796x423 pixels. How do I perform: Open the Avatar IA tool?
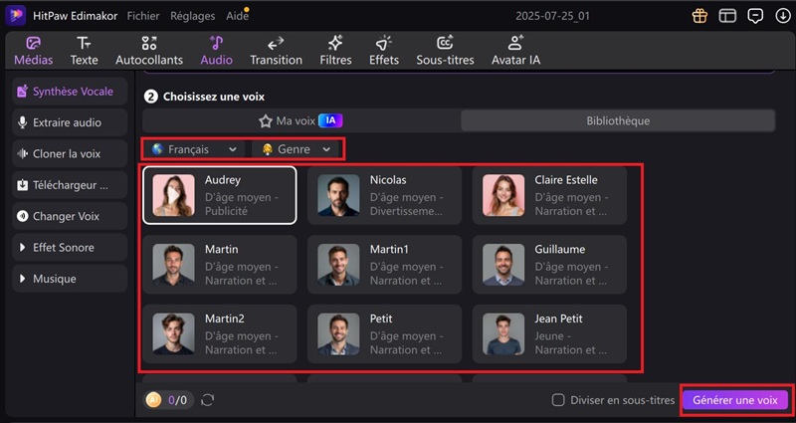pyautogui.click(x=515, y=50)
